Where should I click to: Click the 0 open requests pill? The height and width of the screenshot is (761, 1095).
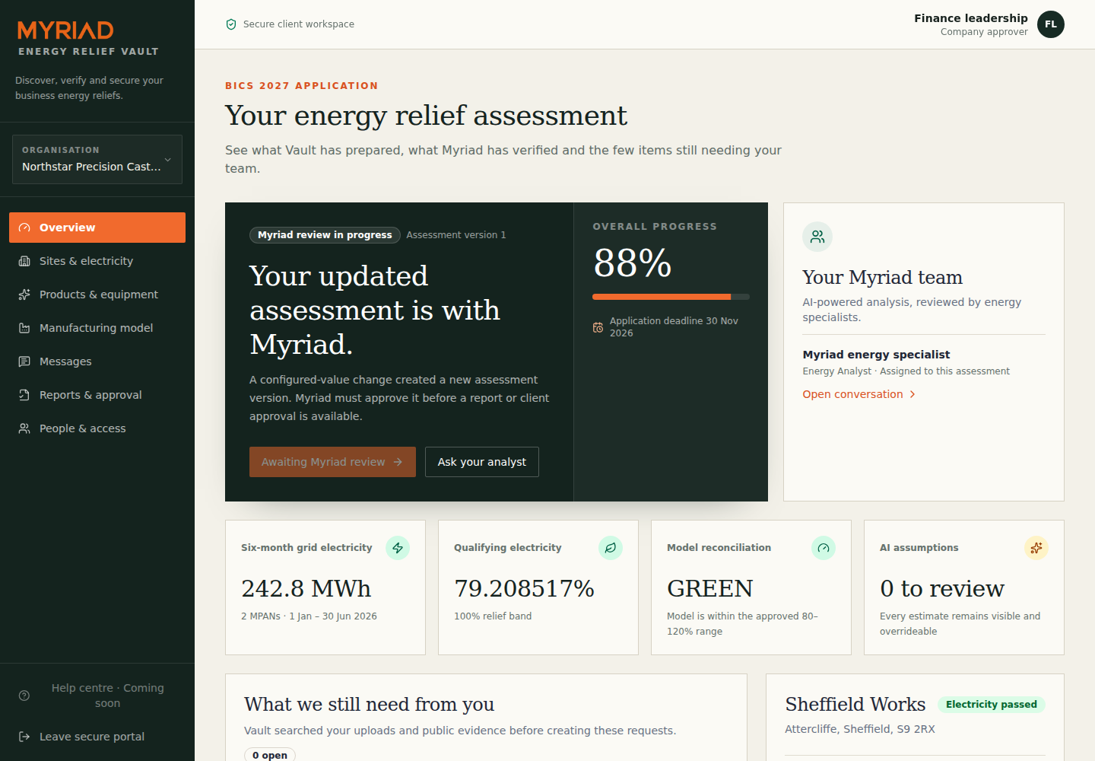coord(270,755)
